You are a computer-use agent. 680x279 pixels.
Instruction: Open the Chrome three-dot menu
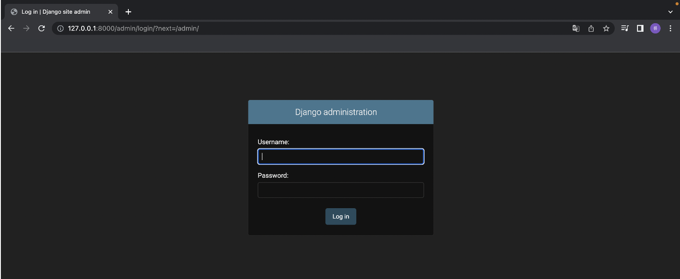(x=670, y=28)
